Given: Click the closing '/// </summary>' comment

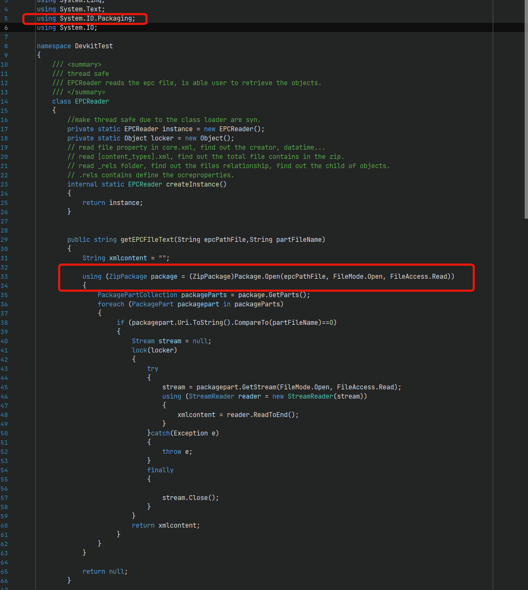Looking at the screenshot, I should click(x=79, y=92).
